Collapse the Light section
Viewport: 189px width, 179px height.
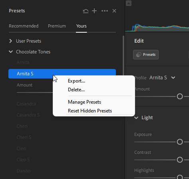point(136,118)
